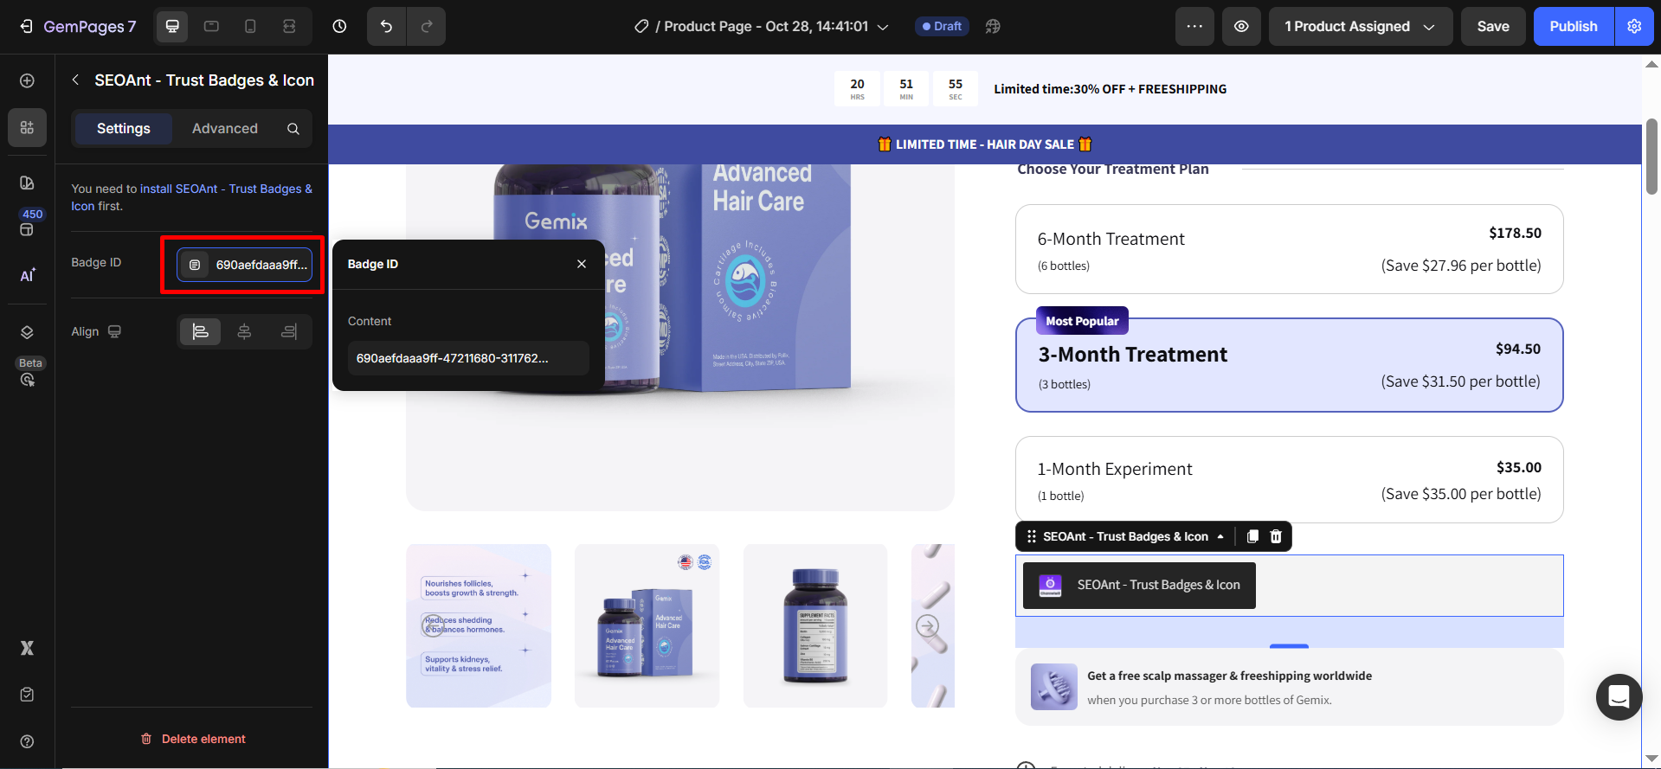Click the undo arrow icon

pos(386,27)
